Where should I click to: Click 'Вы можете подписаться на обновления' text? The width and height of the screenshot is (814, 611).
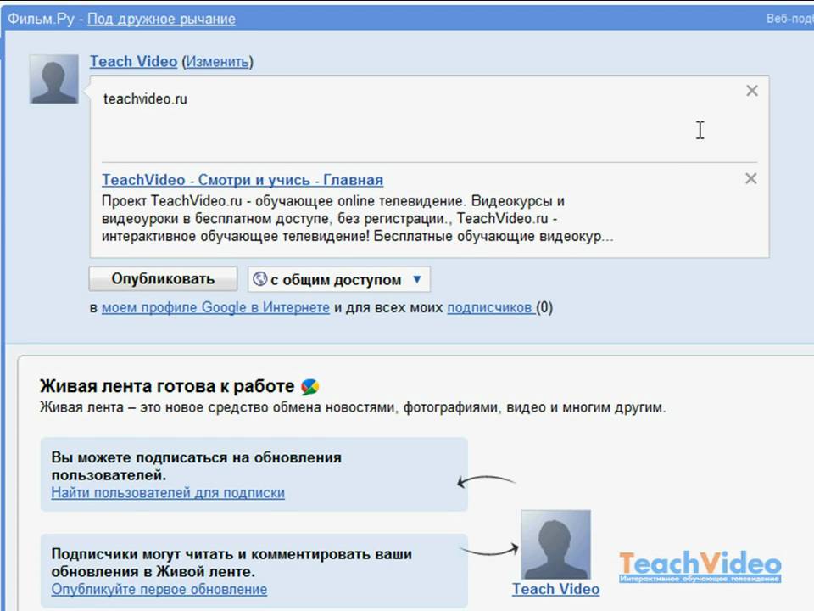[x=196, y=466]
